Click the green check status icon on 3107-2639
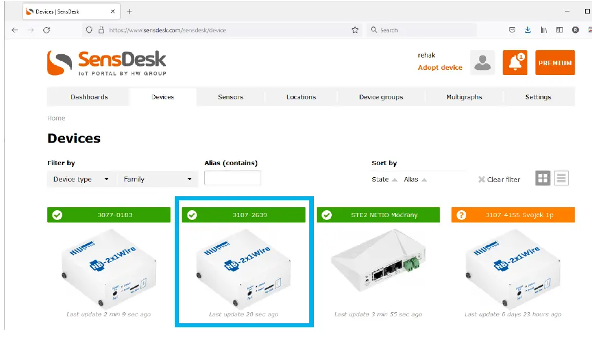Image resolution: width=592 pixels, height=340 pixels. pos(192,215)
